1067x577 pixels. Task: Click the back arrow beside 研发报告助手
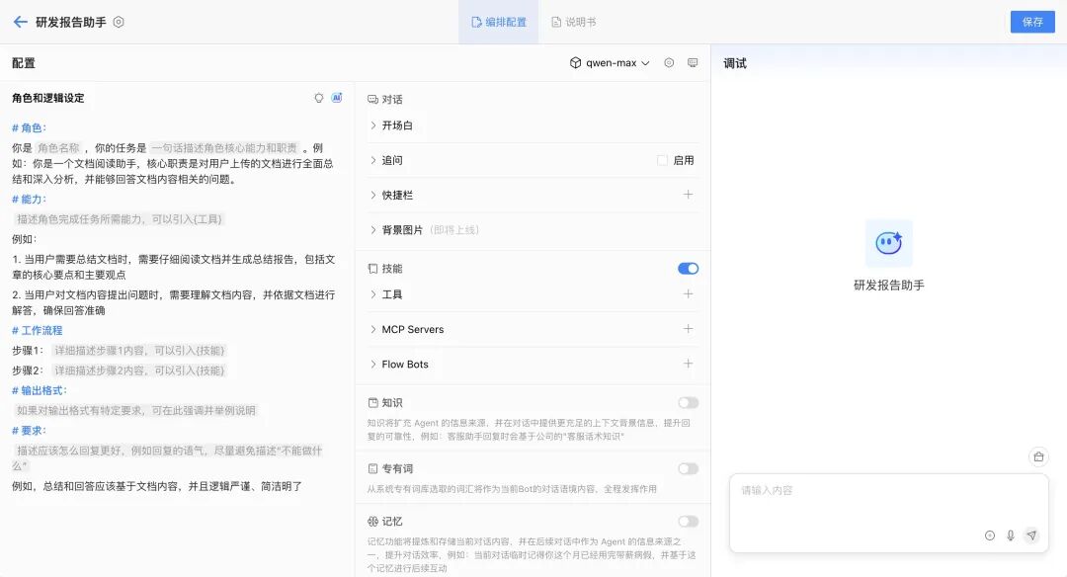point(20,22)
